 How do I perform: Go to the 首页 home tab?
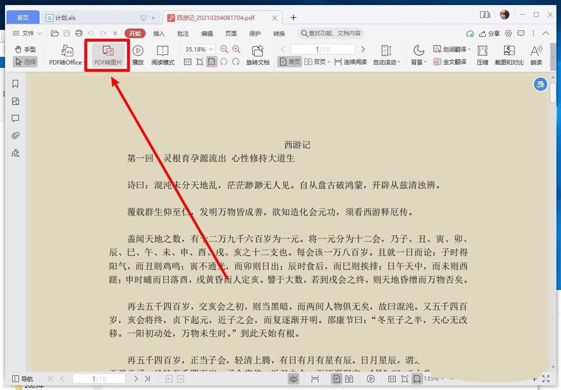[23, 17]
